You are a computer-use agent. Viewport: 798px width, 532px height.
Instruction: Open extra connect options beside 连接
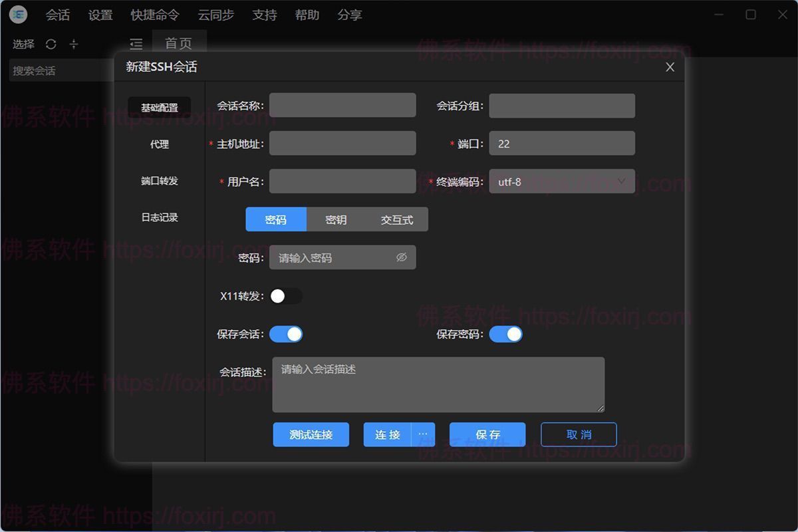(424, 434)
